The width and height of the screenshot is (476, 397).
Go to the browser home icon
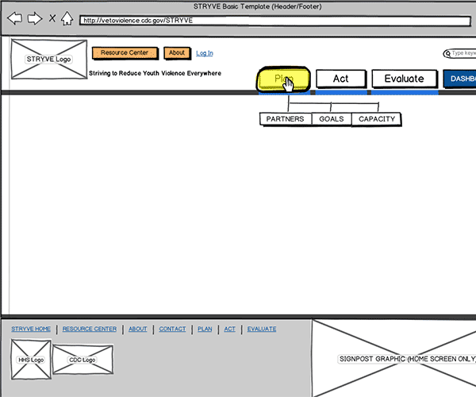tap(67, 18)
